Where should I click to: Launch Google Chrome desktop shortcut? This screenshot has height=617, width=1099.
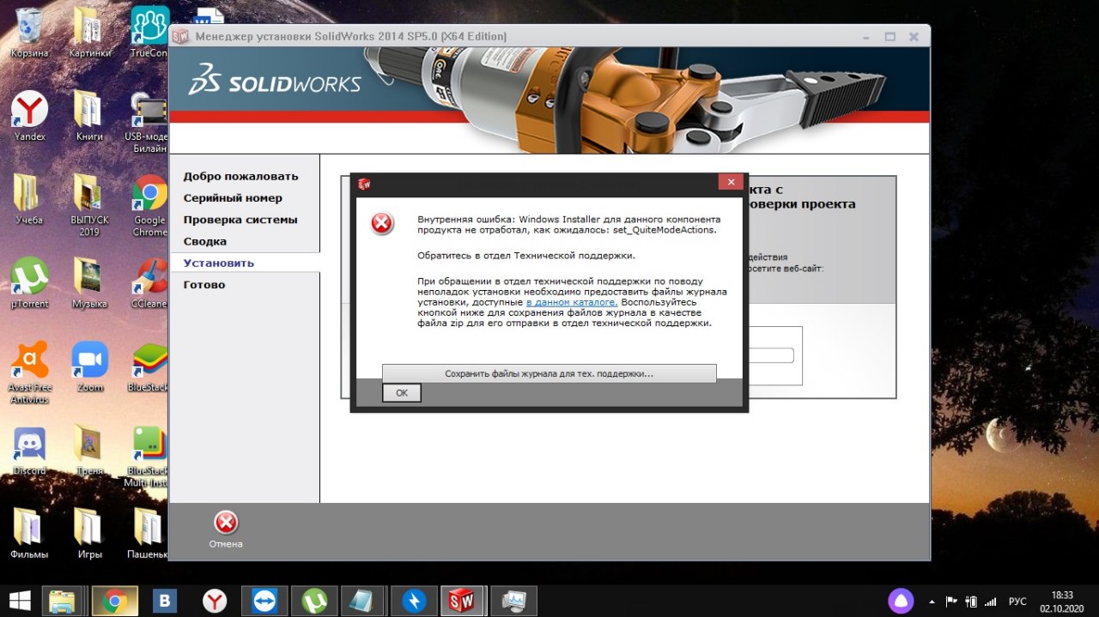149,204
